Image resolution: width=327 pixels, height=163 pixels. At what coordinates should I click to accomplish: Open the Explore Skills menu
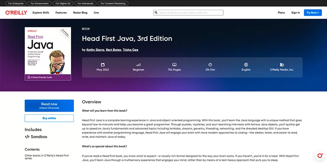click(41, 13)
